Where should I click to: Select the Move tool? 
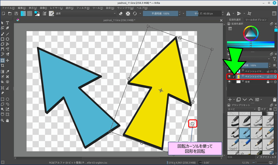tap(8, 60)
